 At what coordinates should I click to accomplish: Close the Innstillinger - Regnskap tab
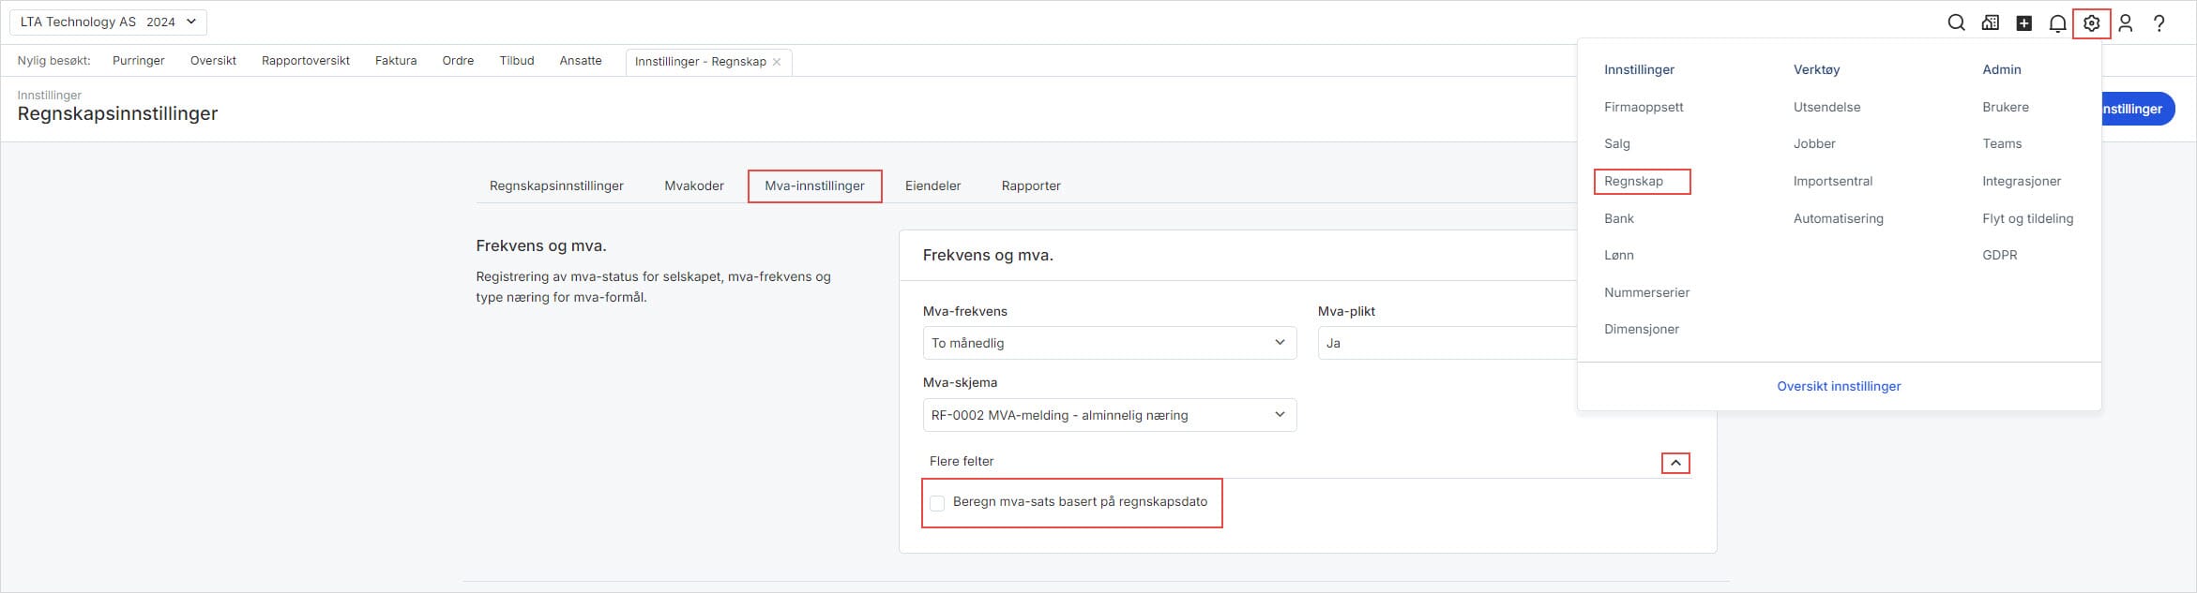click(777, 62)
